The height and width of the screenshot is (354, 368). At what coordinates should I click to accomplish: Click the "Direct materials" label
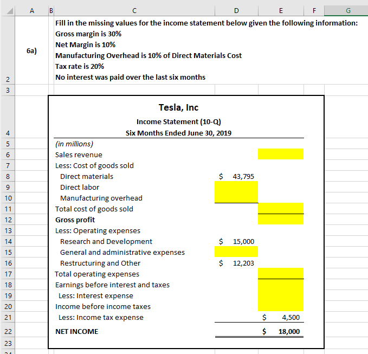point(87,176)
